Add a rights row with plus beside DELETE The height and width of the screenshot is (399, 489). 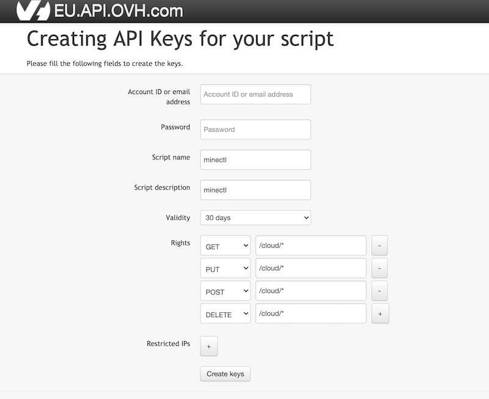click(380, 313)
